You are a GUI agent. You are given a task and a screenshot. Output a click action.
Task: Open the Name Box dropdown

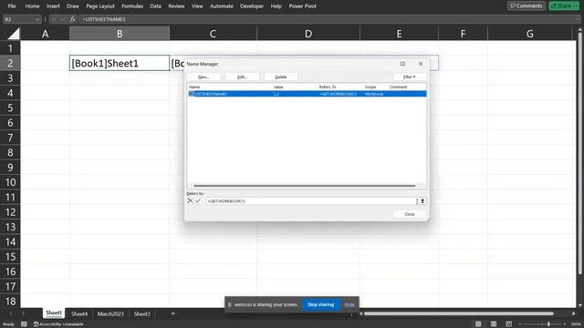pos(37,19)
